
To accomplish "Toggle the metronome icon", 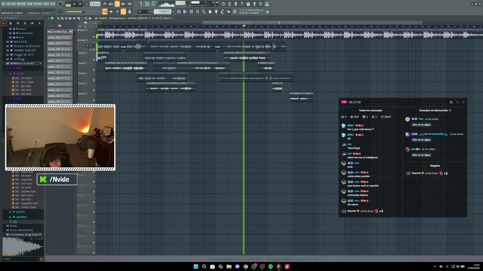I will [105, 4].
